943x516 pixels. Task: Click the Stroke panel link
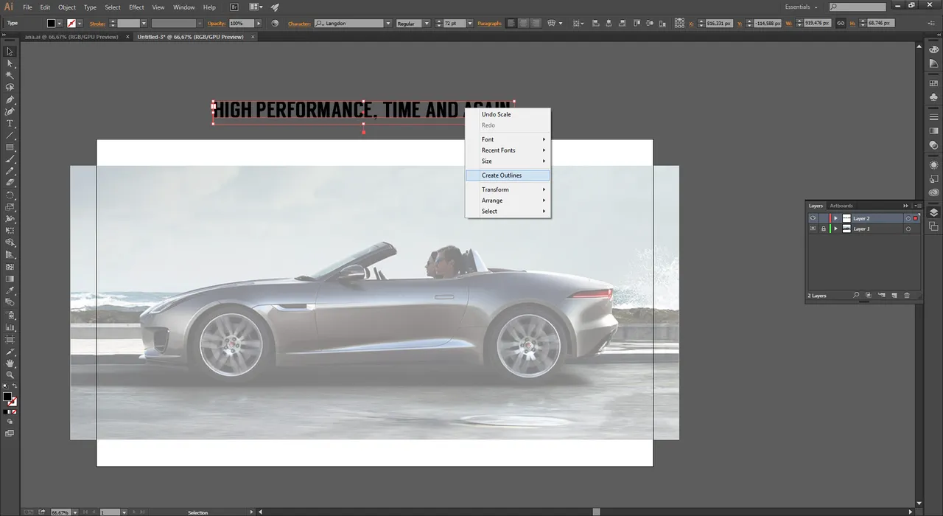(x=97, y=24)
